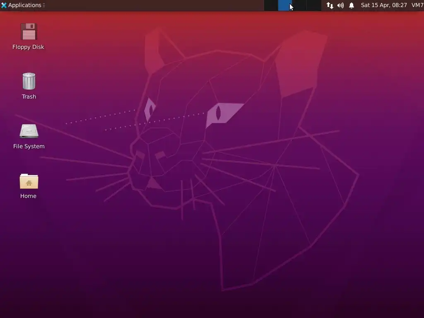Click the clock showing Sat 15 Apr, 08:27

pos(384,5)
